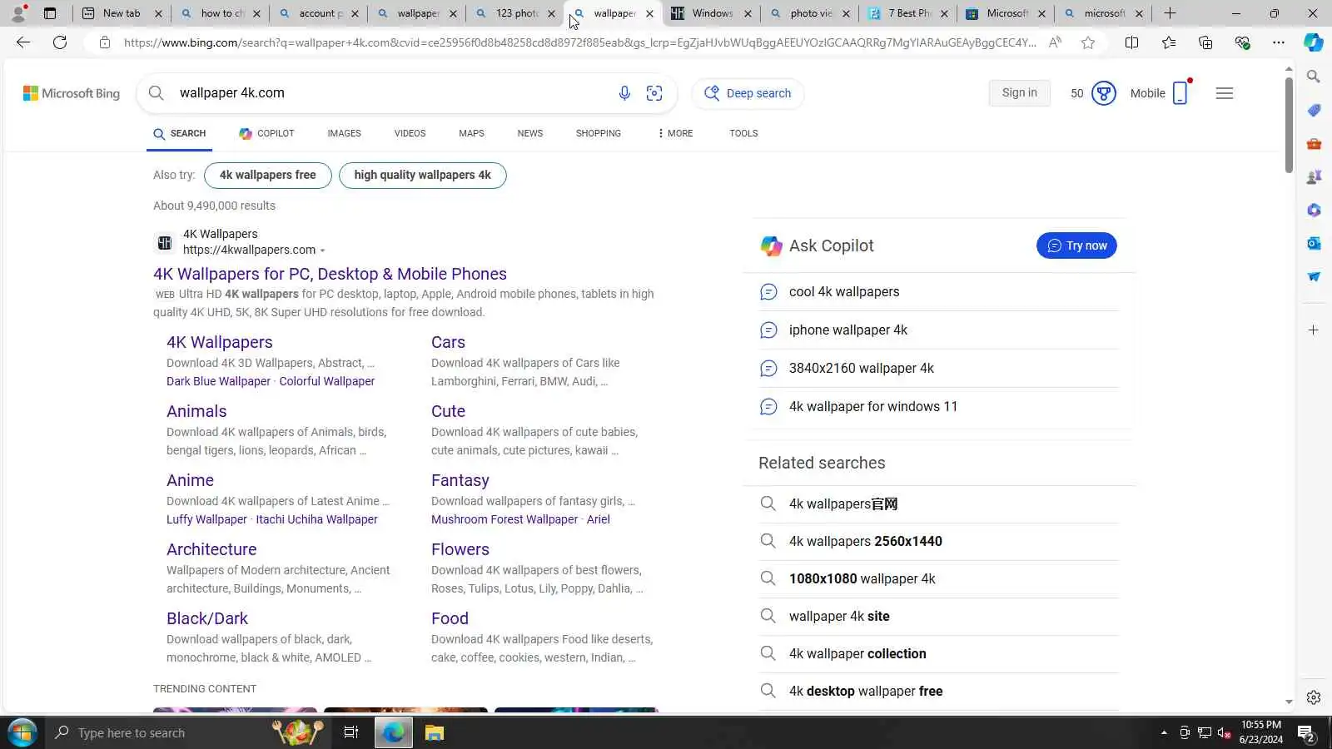The width and height of the screenshot is (1332, 749).
Task: Open split screen view
Action: [x=1131, y=42]
